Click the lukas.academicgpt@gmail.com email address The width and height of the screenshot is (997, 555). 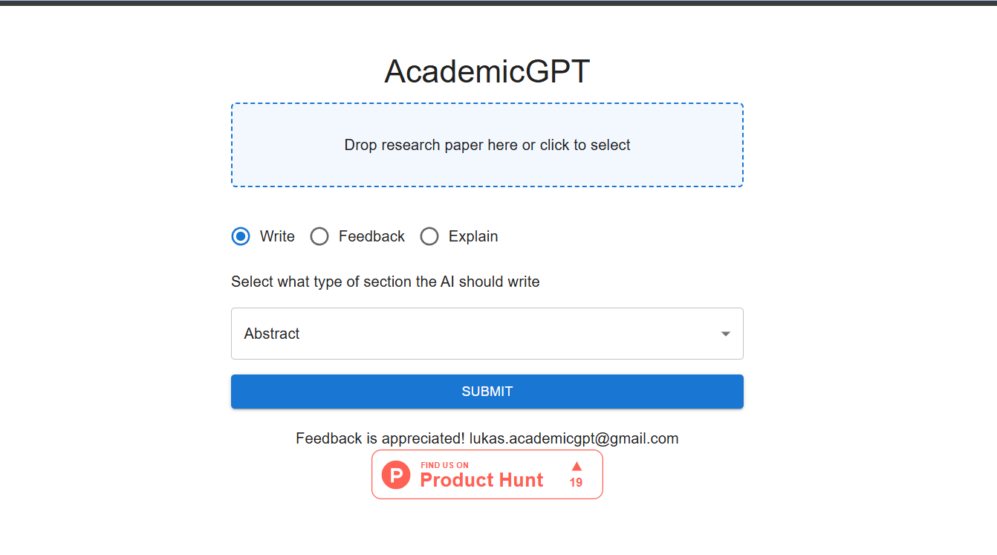click(x=574, y=438)
